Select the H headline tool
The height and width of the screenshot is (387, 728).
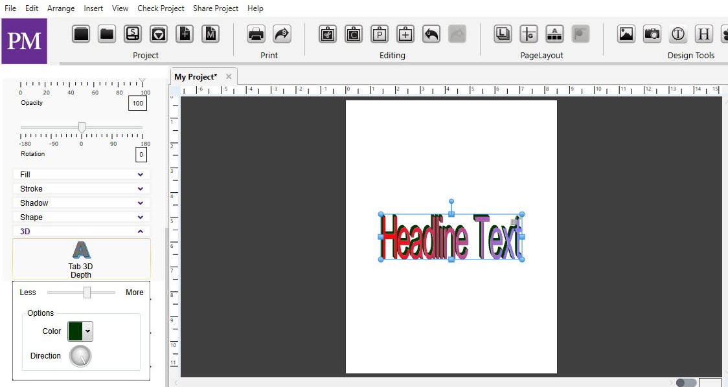pyautogui.click(x=704, y=34)
